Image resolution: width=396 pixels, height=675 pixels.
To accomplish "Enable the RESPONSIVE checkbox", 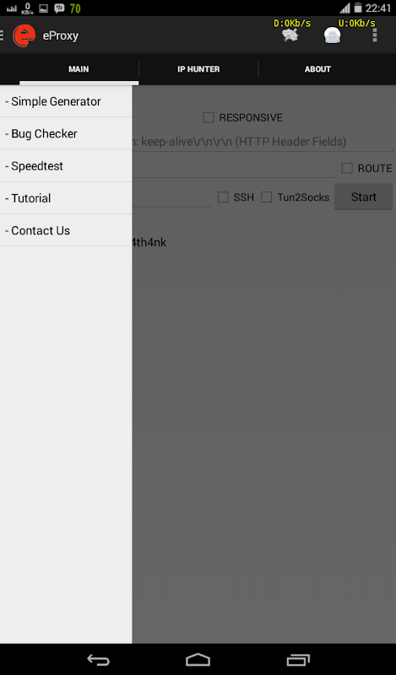I will click(x=209, y=117).
